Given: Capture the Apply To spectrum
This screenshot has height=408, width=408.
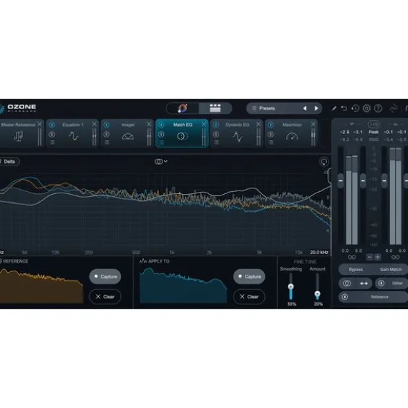Looking at the screenshot, I should [249, 276].
